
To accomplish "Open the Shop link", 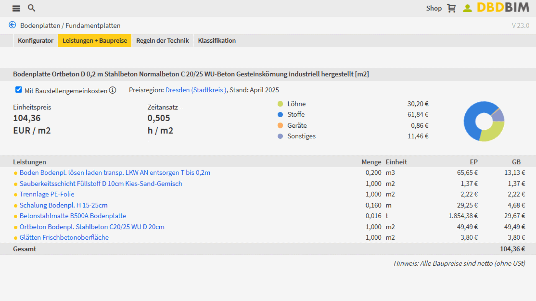I will tap(434, 8).
